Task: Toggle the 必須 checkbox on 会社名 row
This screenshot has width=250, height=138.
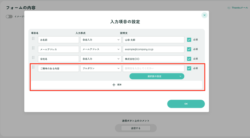Action: click(189, 59)
